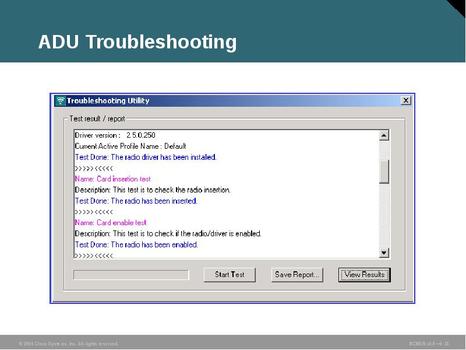Viewport: 466px width, 350px height.
Task: Select the Card enable test entry
Action: coord(111,222)
